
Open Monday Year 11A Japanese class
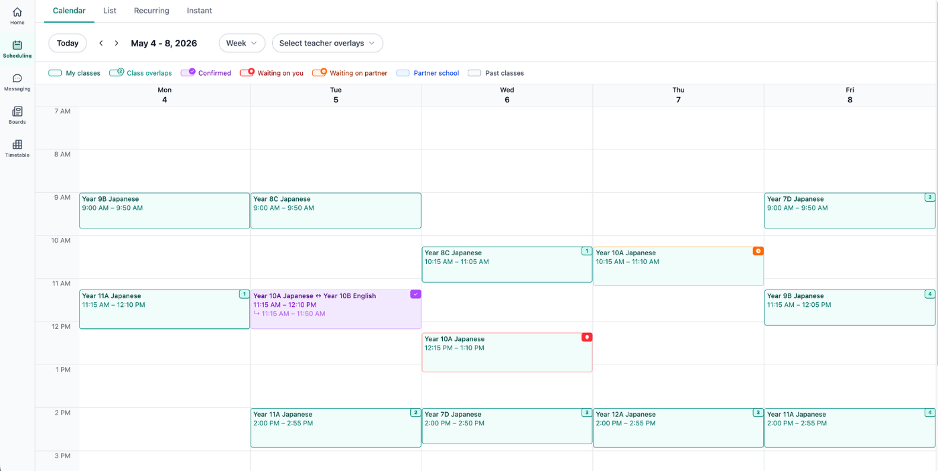coord(164,309)
